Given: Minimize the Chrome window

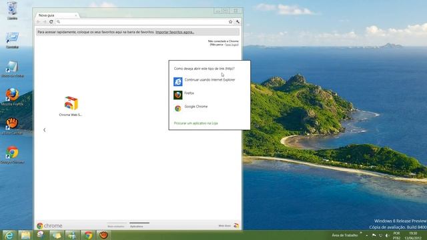Looking at the screenshot, I should (x=218, y=11).
